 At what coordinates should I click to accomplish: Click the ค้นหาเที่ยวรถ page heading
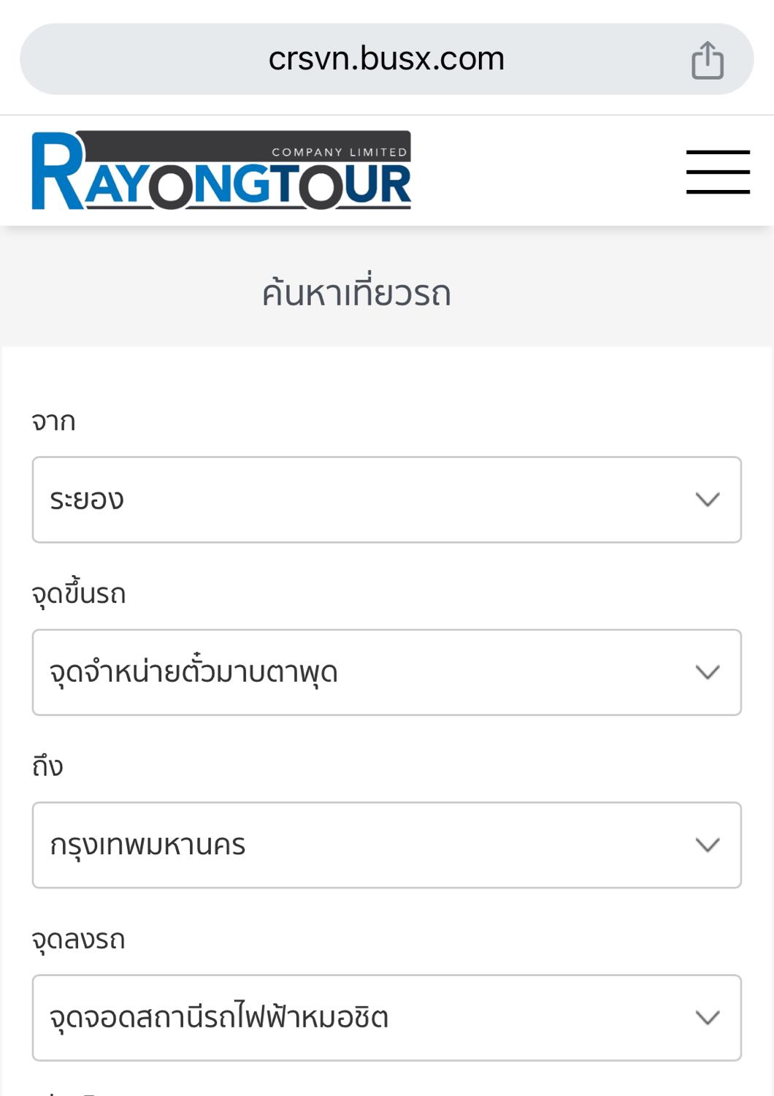[356, 293]
